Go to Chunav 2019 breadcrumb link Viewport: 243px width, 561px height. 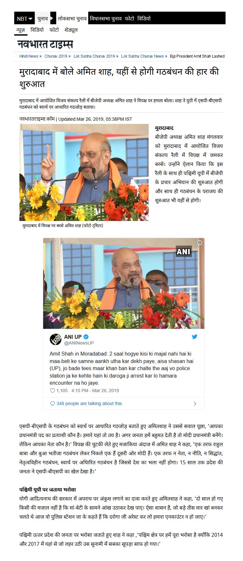coord(56,56)
